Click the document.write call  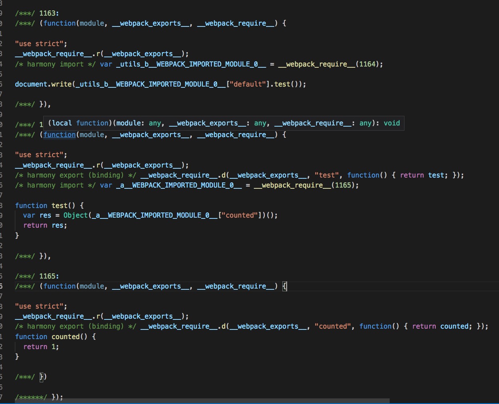tap(43, 84)
